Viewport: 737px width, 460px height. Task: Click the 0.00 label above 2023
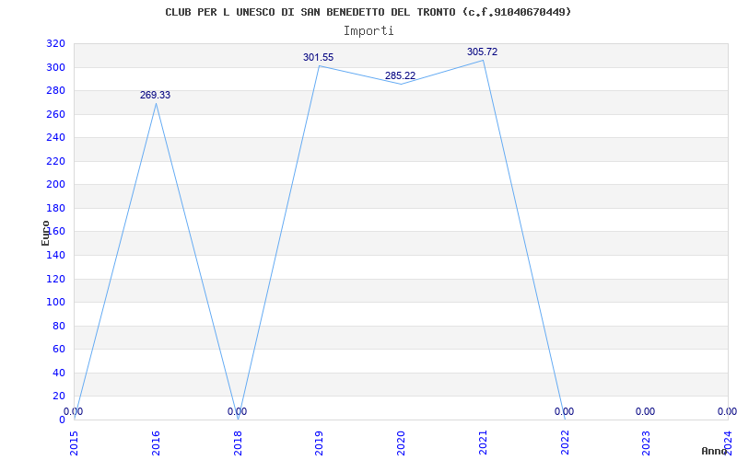coord(646,411)
